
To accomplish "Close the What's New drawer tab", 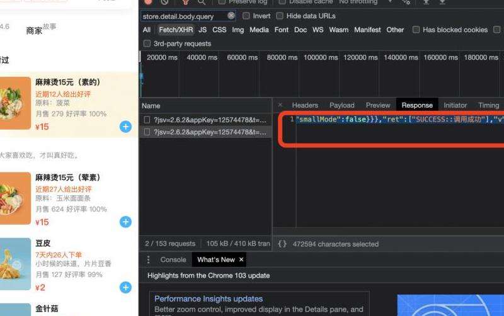I will pyautogui.click(x=241, y=260).
